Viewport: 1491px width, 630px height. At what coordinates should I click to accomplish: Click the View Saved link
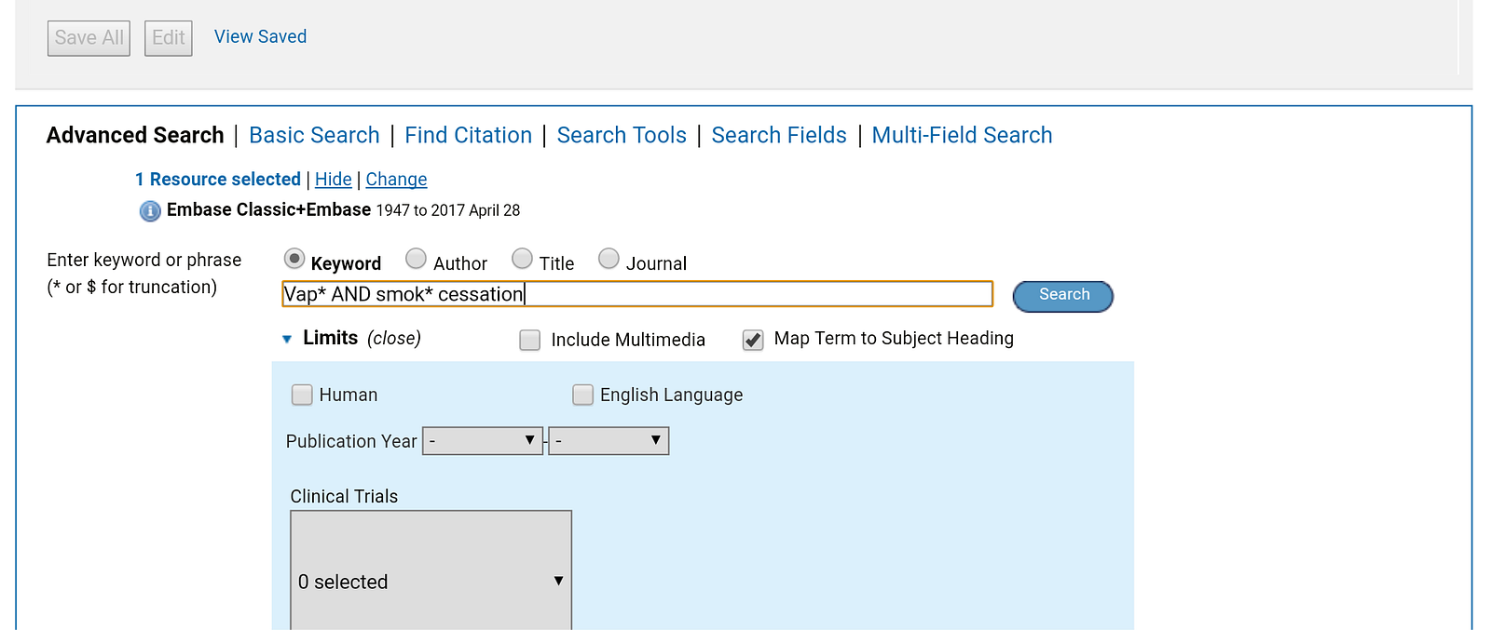[x=260, y=37]
